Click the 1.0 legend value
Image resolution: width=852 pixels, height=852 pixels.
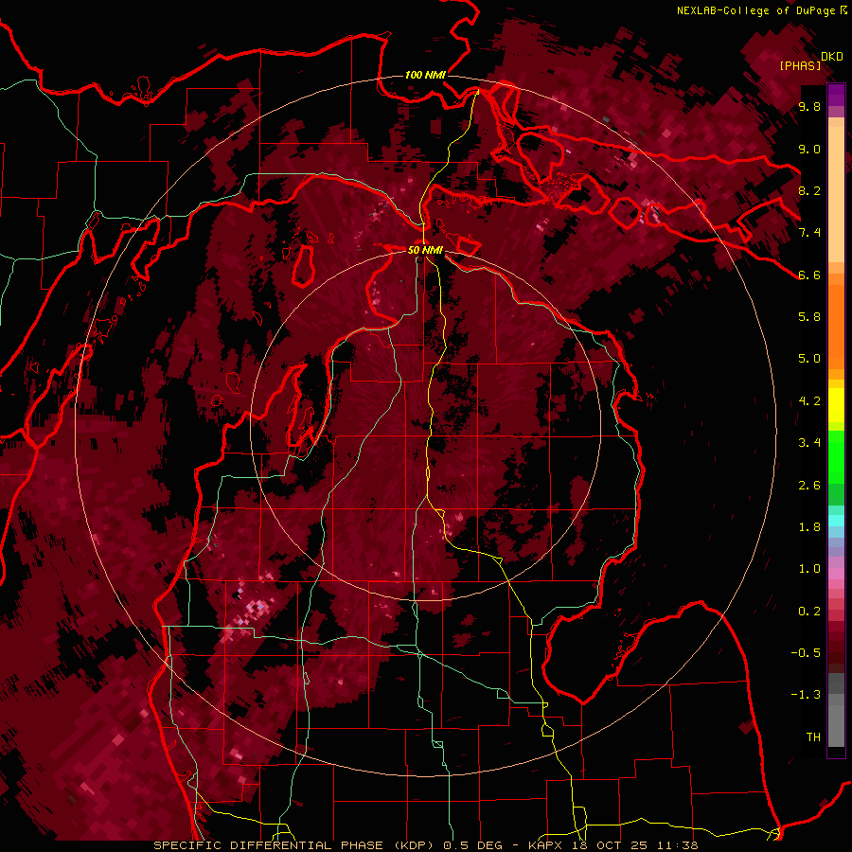(809, 569)
